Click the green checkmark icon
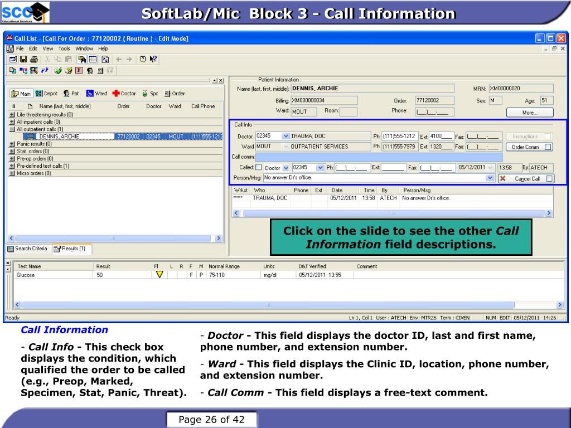571x428 pixels. 58,70
